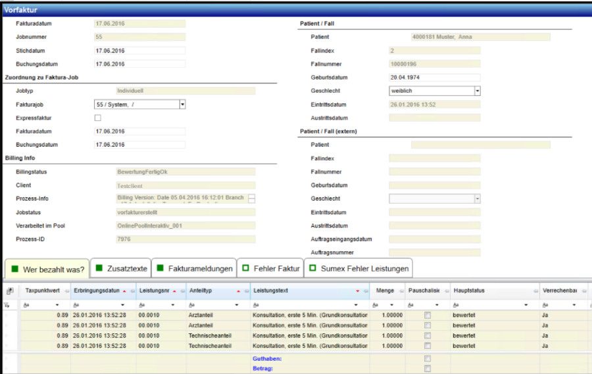Enable the Expressfaktur checkbox
Viewport: 592px width, 374px height.
(x=98, y=118)
